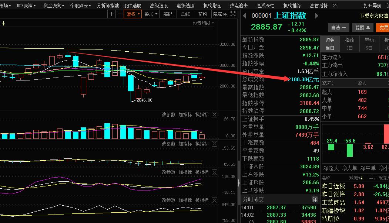Click 自选 remove button
This screenshot has height=223, width=389.
click(338, 28)
